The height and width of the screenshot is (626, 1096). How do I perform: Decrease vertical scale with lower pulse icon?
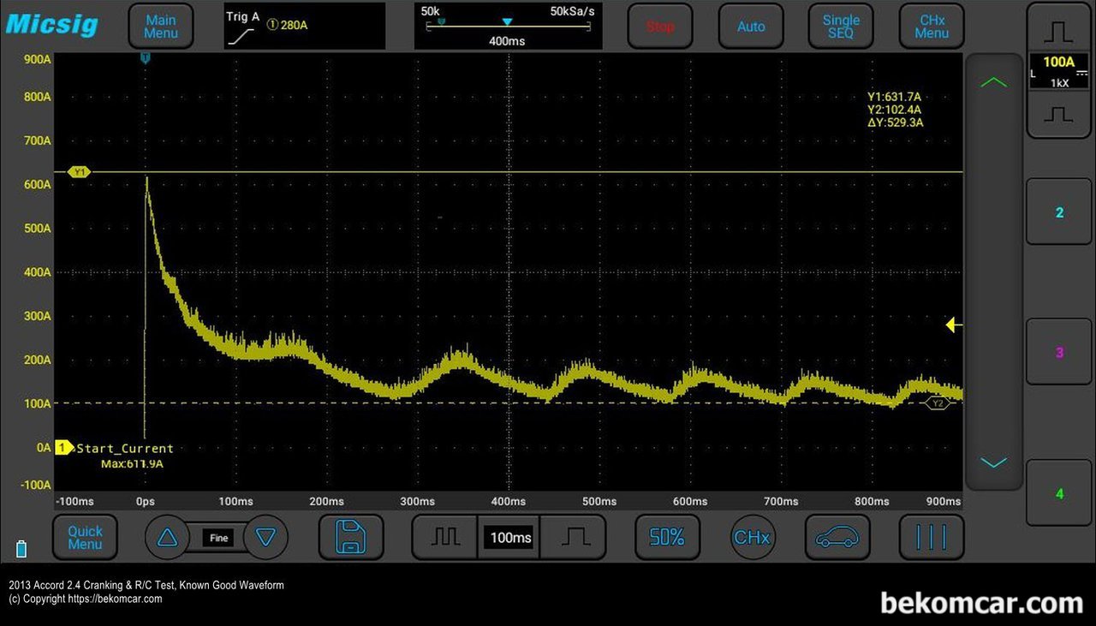click(x=1059, y=114)
